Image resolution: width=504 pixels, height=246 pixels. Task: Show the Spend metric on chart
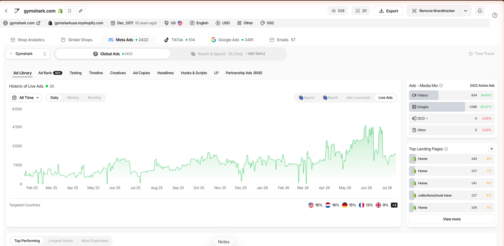point(306,98)
